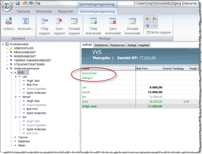Click Tilføj leverandør icon
202x154 pixels.
[93, 21]
